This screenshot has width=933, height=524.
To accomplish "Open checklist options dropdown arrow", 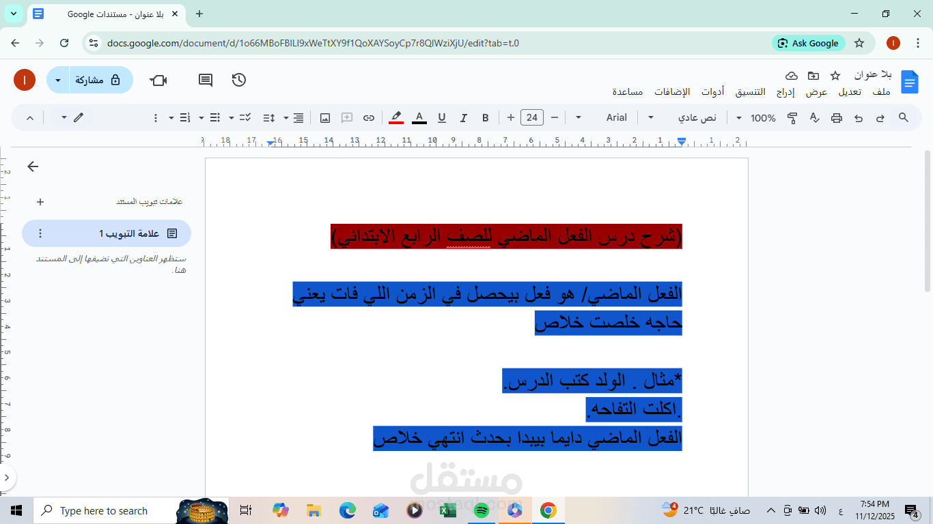I will (232, 118).
